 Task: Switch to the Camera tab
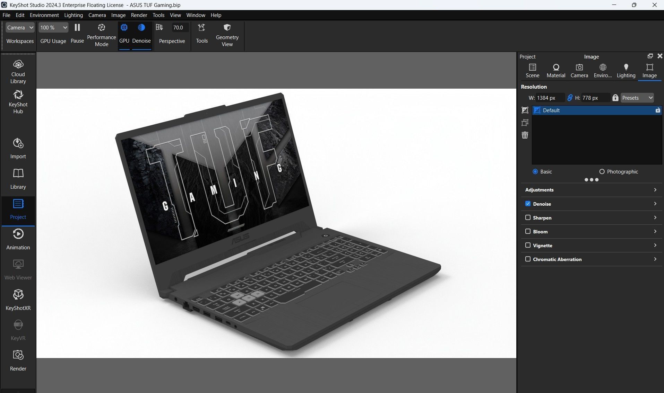click(579, 71)
